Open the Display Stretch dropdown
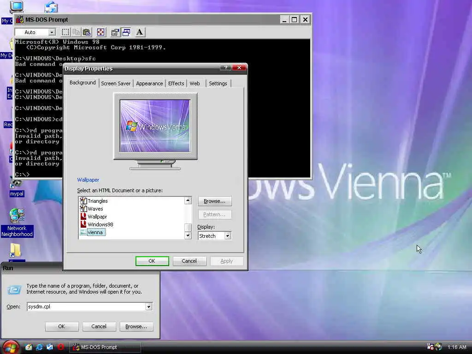 (x=228, y=236)
